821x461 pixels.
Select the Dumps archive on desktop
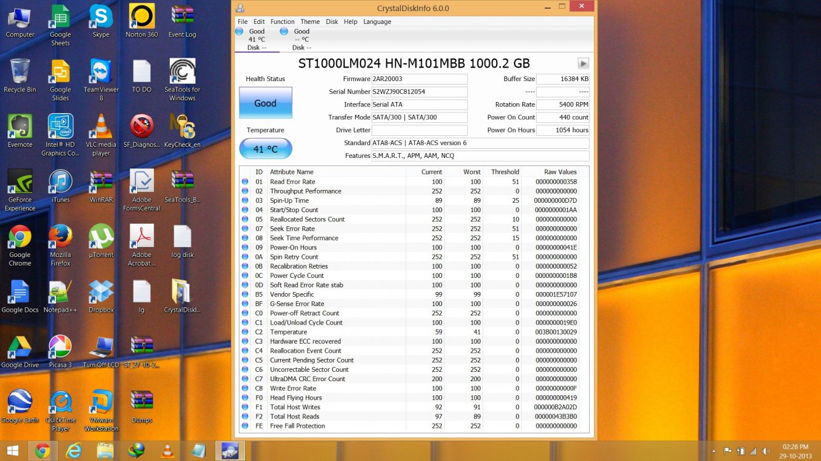pos(142,407)
